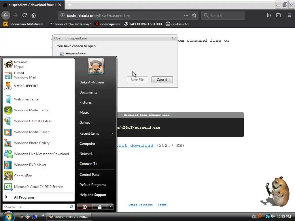Screen dimensions: 295x221
Task: Open a new tab with plus button
Action: click(x=69, y=5)
